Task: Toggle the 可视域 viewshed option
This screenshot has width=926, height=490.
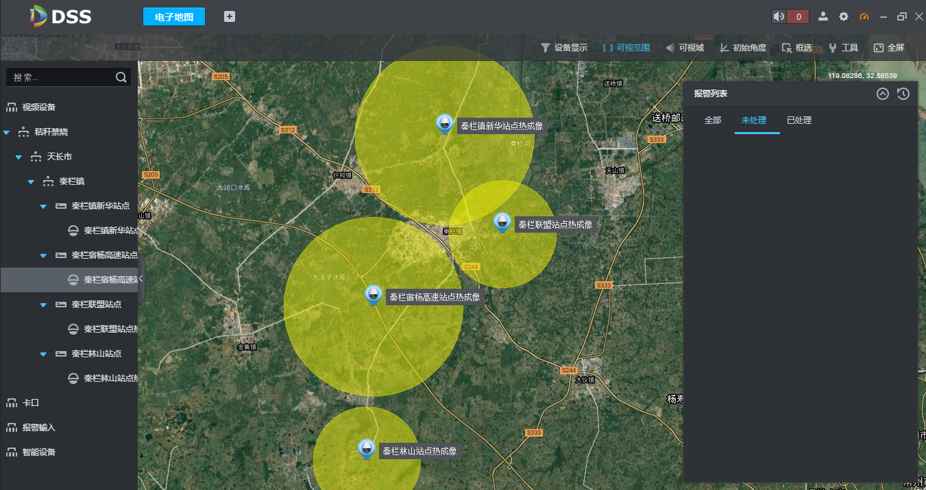Action: tap(685, 48)
